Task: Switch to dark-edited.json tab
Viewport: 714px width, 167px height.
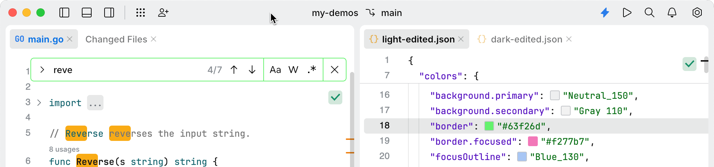Action: [x=526, y=39]
